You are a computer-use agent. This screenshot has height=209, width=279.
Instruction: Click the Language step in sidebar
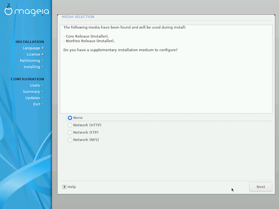[x=31, y=48]
